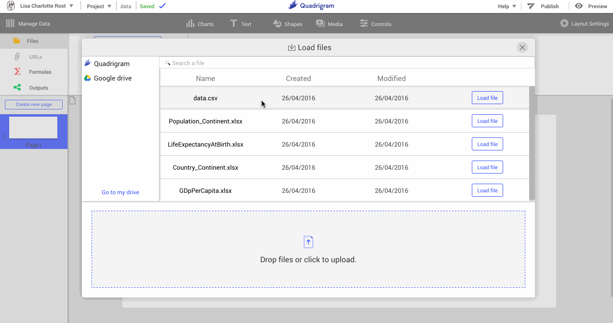Select the Population_Continent.xlsx file name
Screen dimensions: 613x323
point(205,121)
